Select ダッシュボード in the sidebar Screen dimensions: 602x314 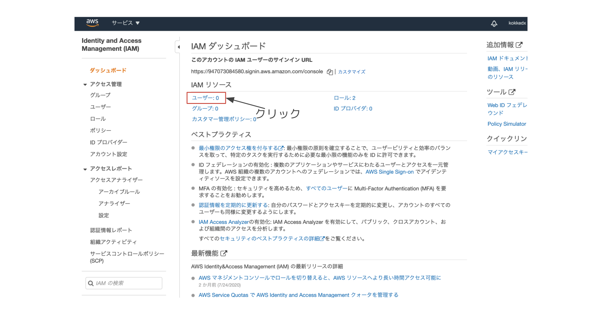108,70
